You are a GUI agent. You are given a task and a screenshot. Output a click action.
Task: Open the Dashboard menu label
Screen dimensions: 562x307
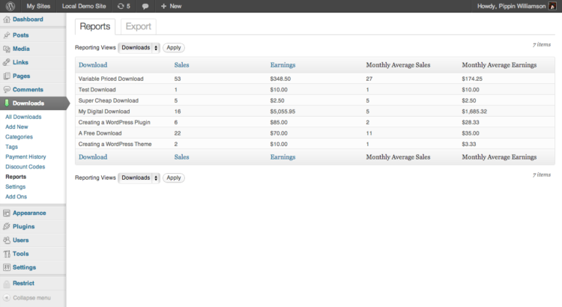pyautogui.click(x=28, y=19)
